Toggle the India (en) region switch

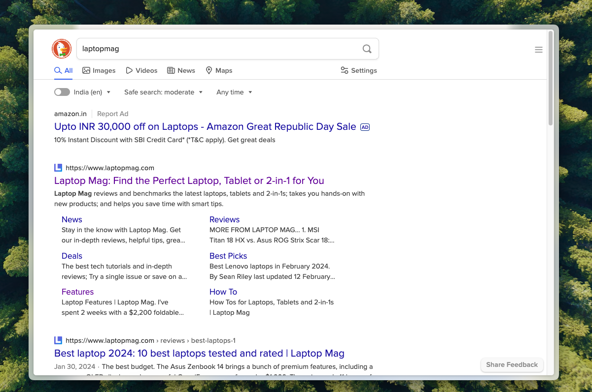click(62, 92)
